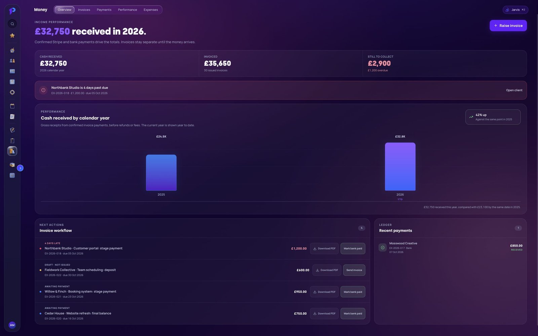This screenshot has width=538, height=336.
Task: Switch to the Invoices tab
Action: coord(84,10)
